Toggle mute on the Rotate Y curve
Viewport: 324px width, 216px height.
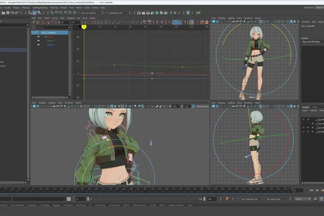[39, 40]
